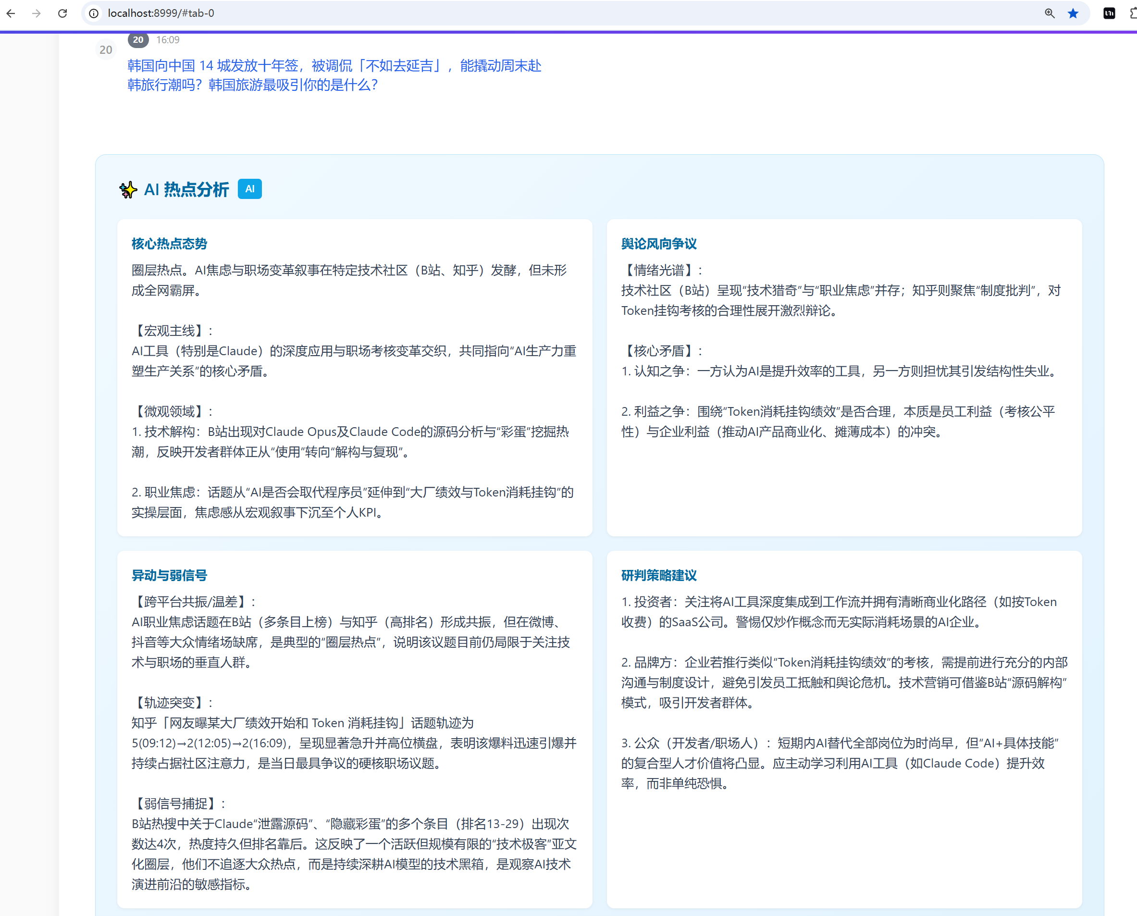Select the 舆论风向争议 card heading
This screenshot has width=1137, height=916.
coord(658,243)
